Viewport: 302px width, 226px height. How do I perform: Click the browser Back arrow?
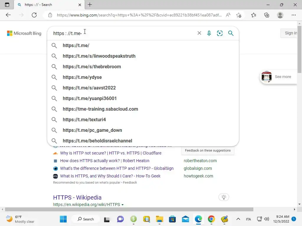pos(8,15)
